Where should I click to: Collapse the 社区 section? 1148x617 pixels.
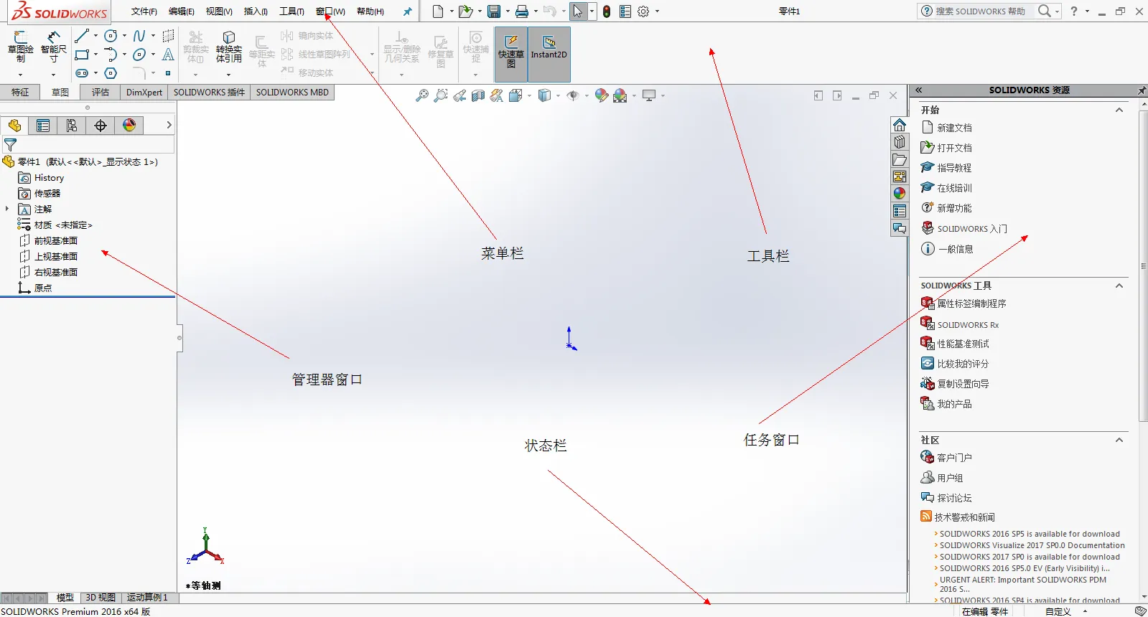pyautogui.click(x=1119, y=440)
